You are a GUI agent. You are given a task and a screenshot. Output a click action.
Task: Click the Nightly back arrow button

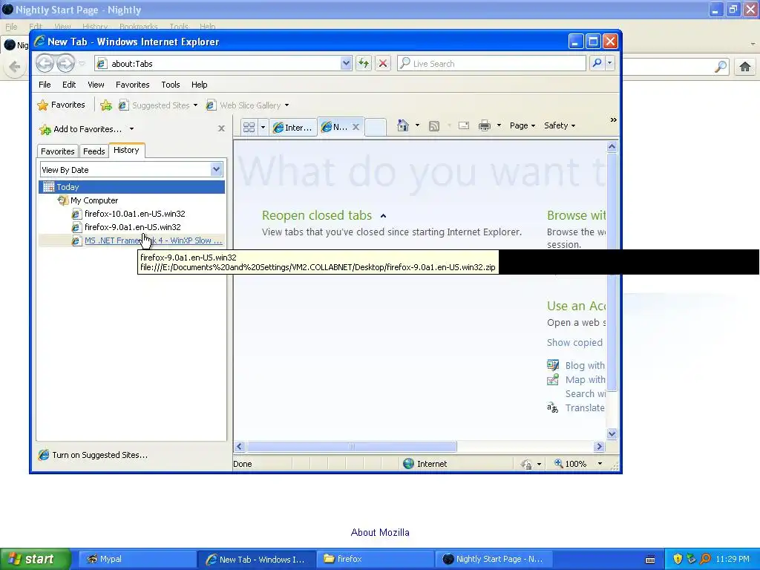tap(15, 66)
